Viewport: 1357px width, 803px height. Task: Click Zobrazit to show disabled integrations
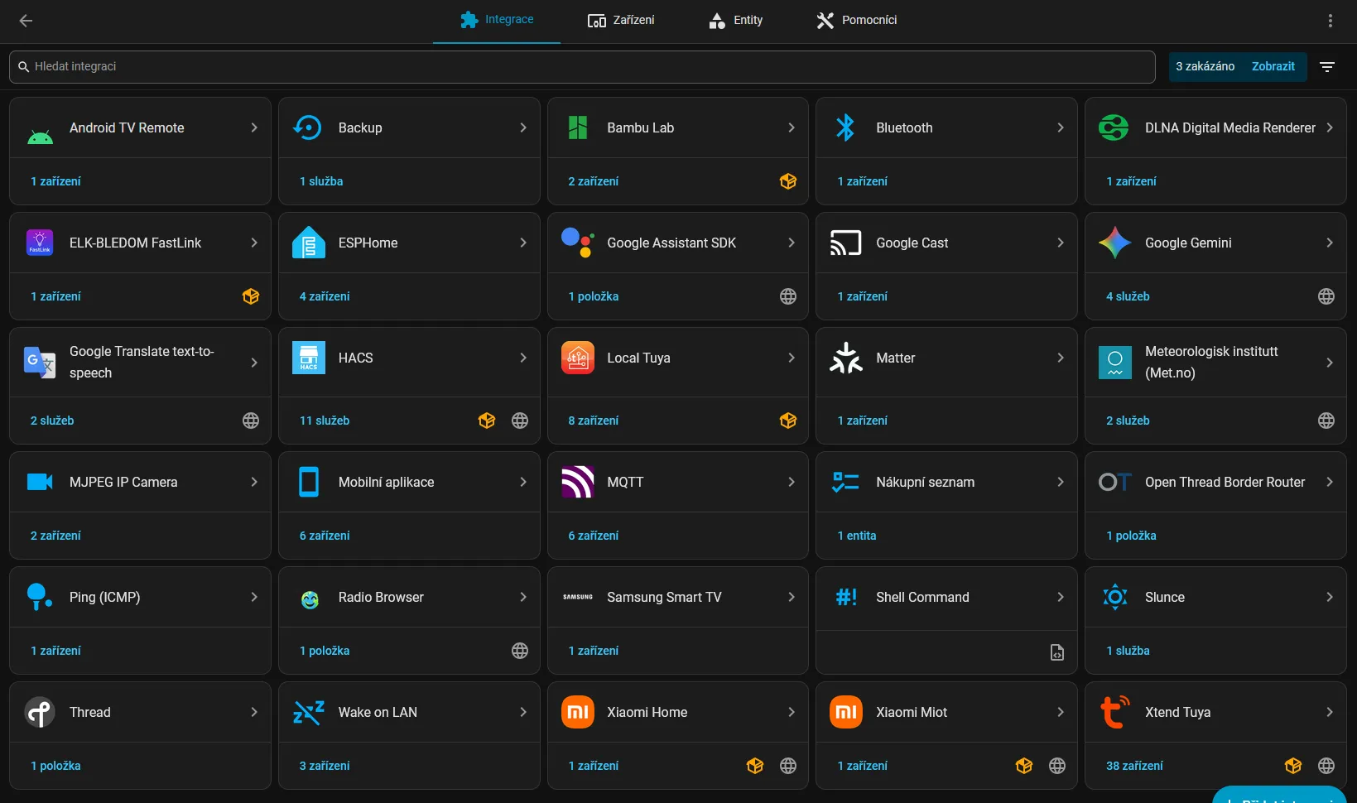click(1273, 66)
